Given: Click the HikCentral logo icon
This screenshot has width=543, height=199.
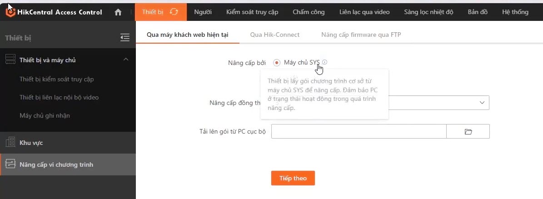Looking at the screenshot, I should (10, 12).
